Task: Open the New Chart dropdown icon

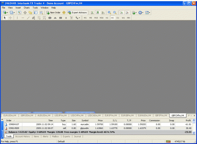Action: click(5, 13)
